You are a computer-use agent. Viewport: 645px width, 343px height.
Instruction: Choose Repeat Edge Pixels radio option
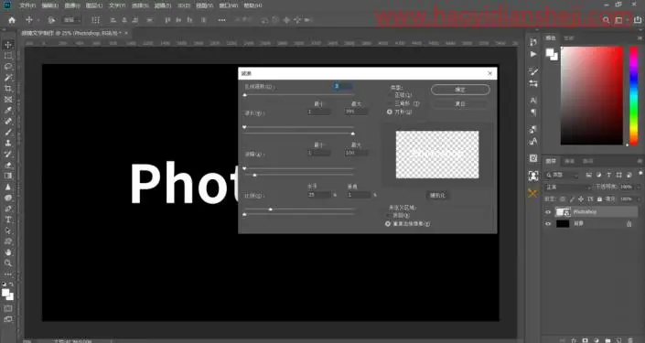388,224
